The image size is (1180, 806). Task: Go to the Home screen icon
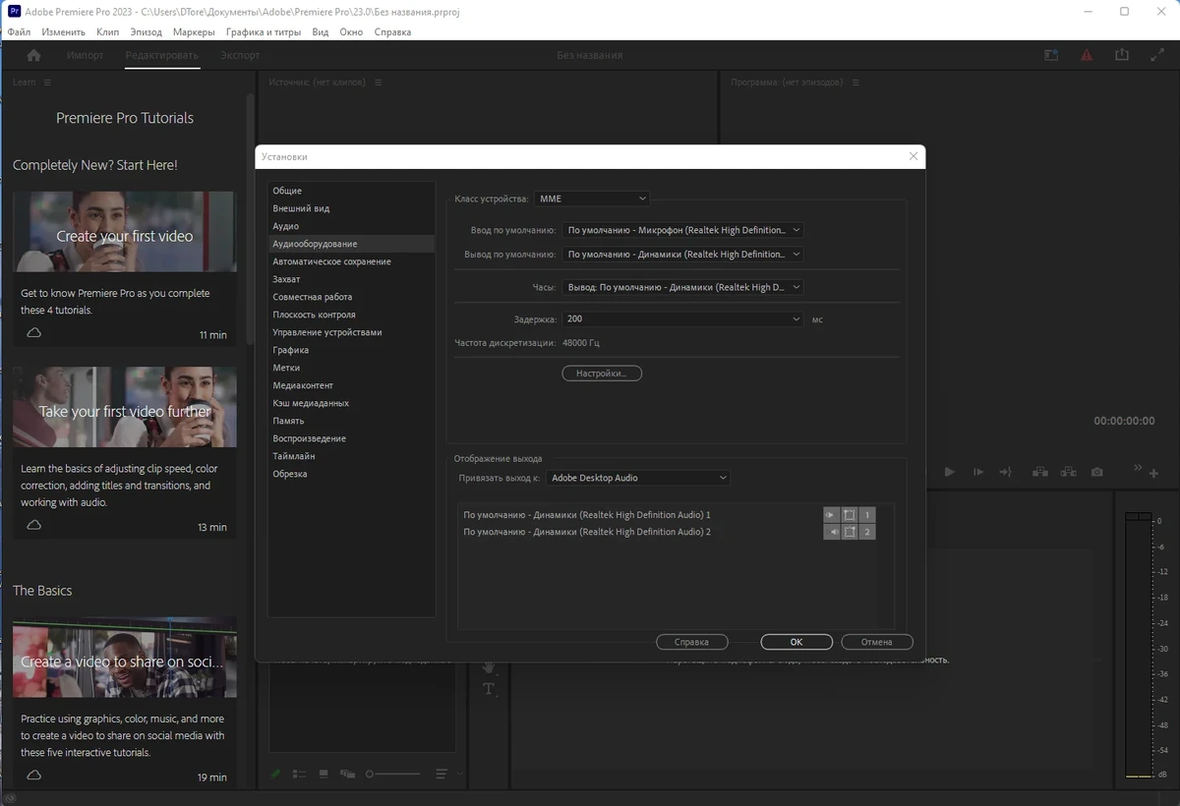coord(33,55)
